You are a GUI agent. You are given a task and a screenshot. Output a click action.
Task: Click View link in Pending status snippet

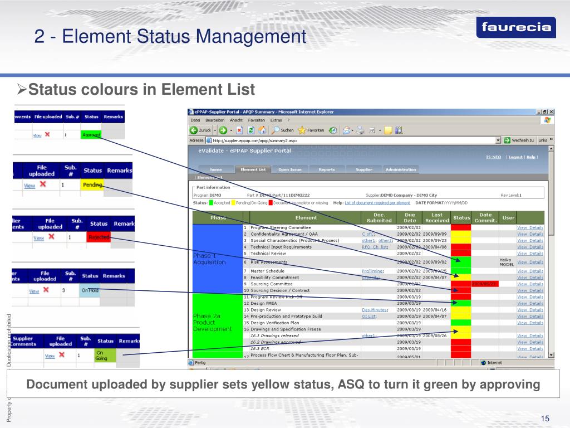pyautogui.click(x=30, y=186)
